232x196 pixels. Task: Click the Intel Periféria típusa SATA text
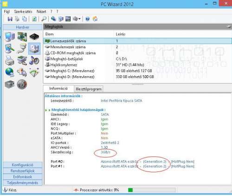(x=122, y=101)
